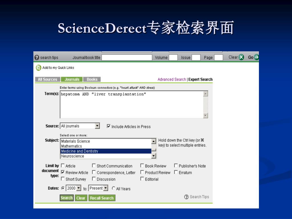Check the Editorial checkbox
The width and height of the screenshot is (292, 219).
(142, 179)
